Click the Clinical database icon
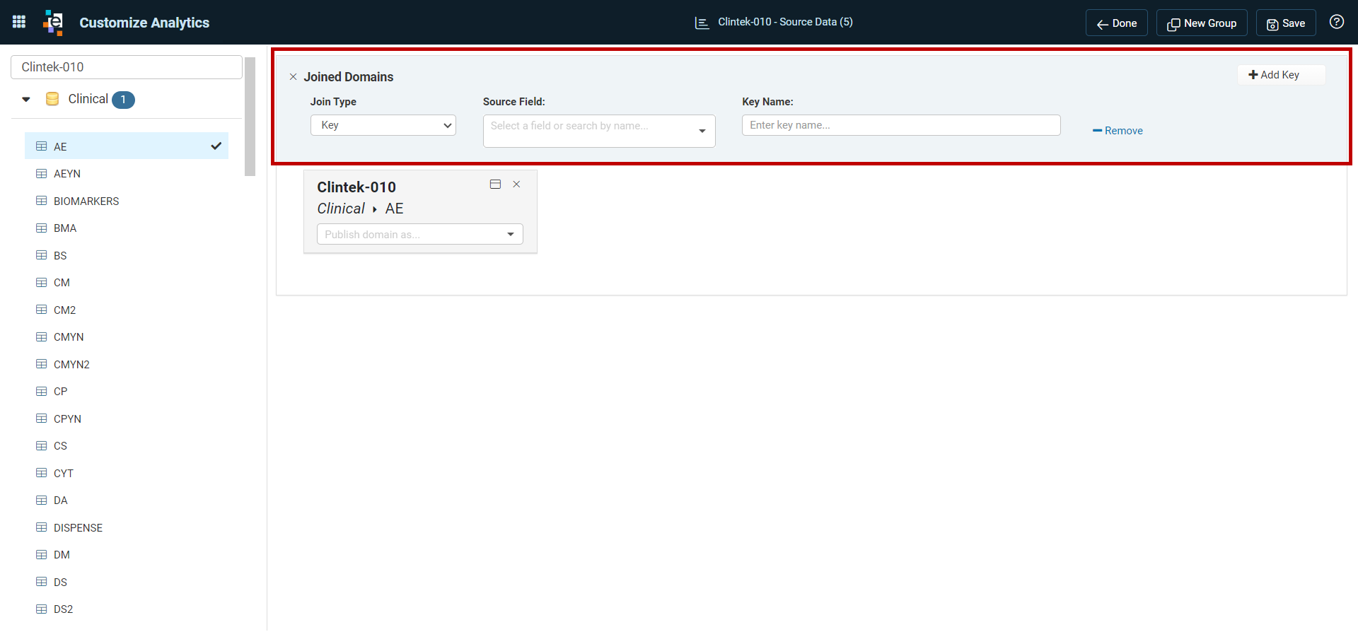Screen dimensions: 1358x632 [x=52, y=99]
